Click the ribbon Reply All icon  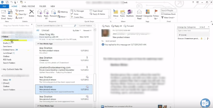(x=46, y=14)
